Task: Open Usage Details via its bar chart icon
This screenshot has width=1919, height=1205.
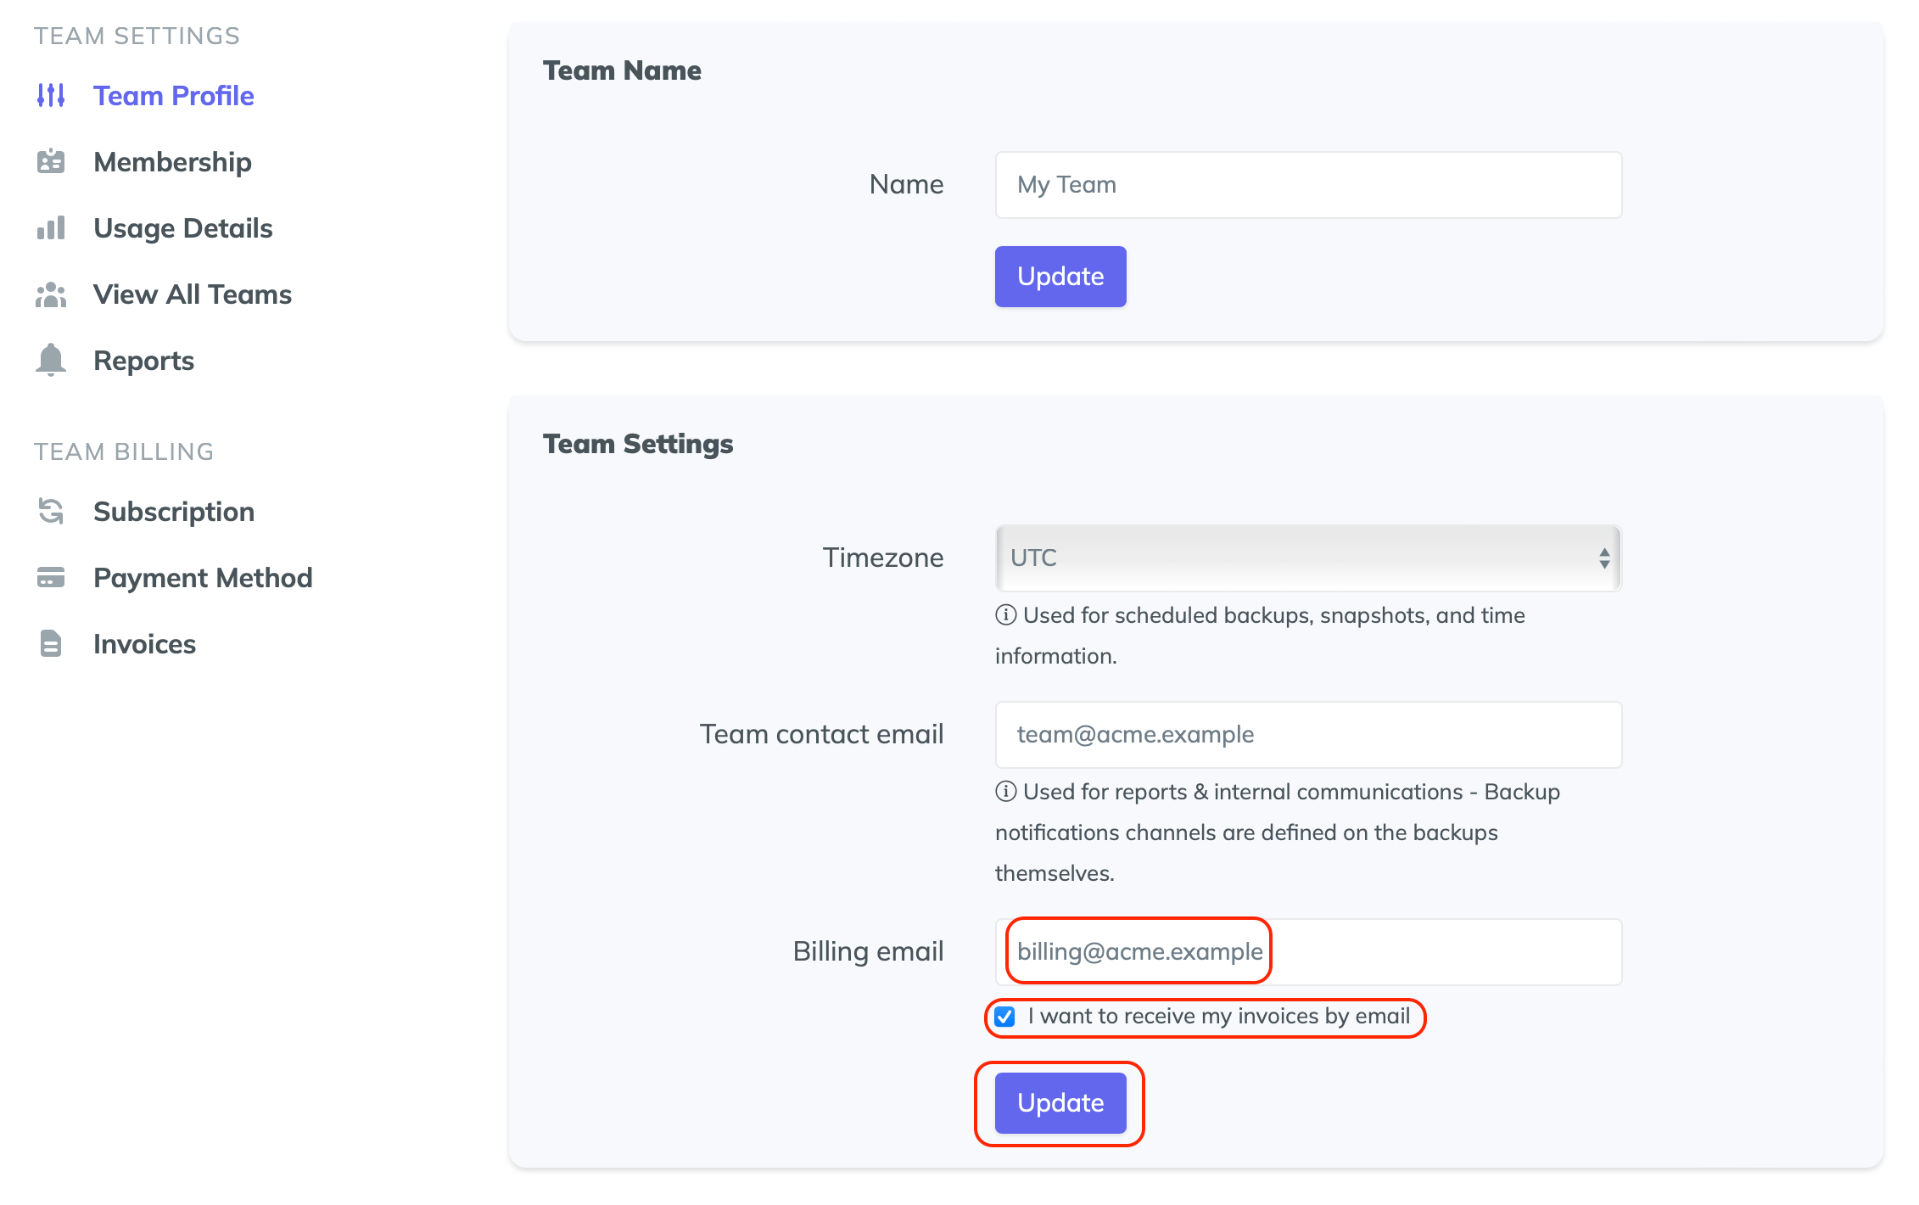Action: click(51, 228)
